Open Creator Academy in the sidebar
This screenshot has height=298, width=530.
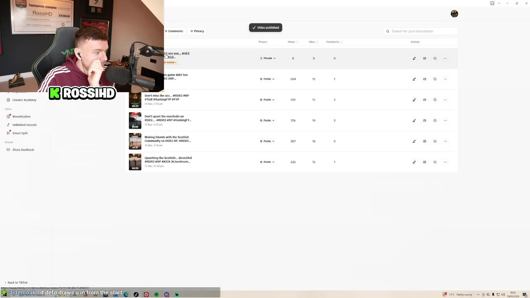22,100
